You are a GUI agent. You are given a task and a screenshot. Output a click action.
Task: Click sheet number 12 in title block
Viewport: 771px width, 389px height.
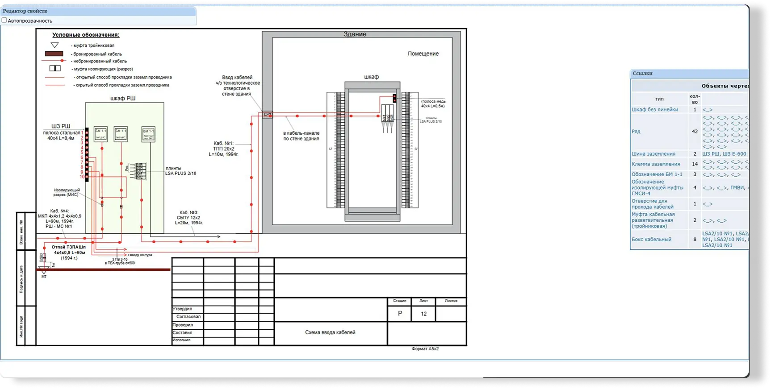tap(423, 314)
